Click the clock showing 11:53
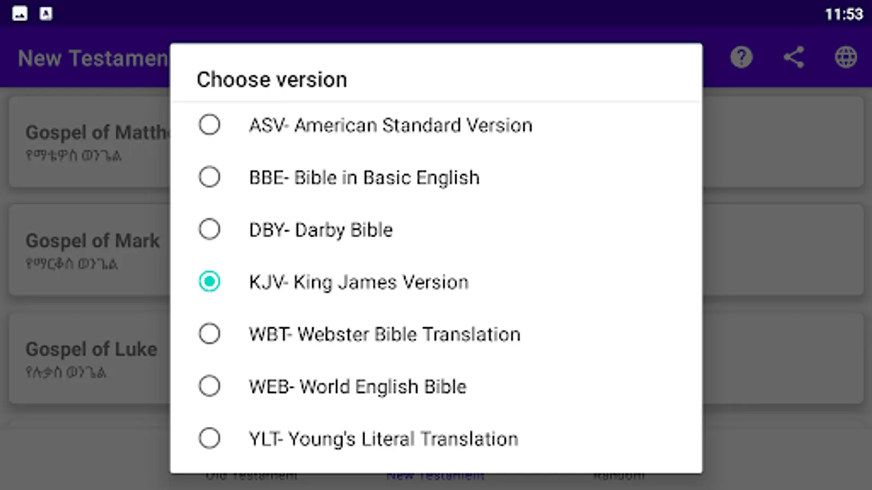The height and width of the screenshot is (490, 872). [x=843, y=14]
